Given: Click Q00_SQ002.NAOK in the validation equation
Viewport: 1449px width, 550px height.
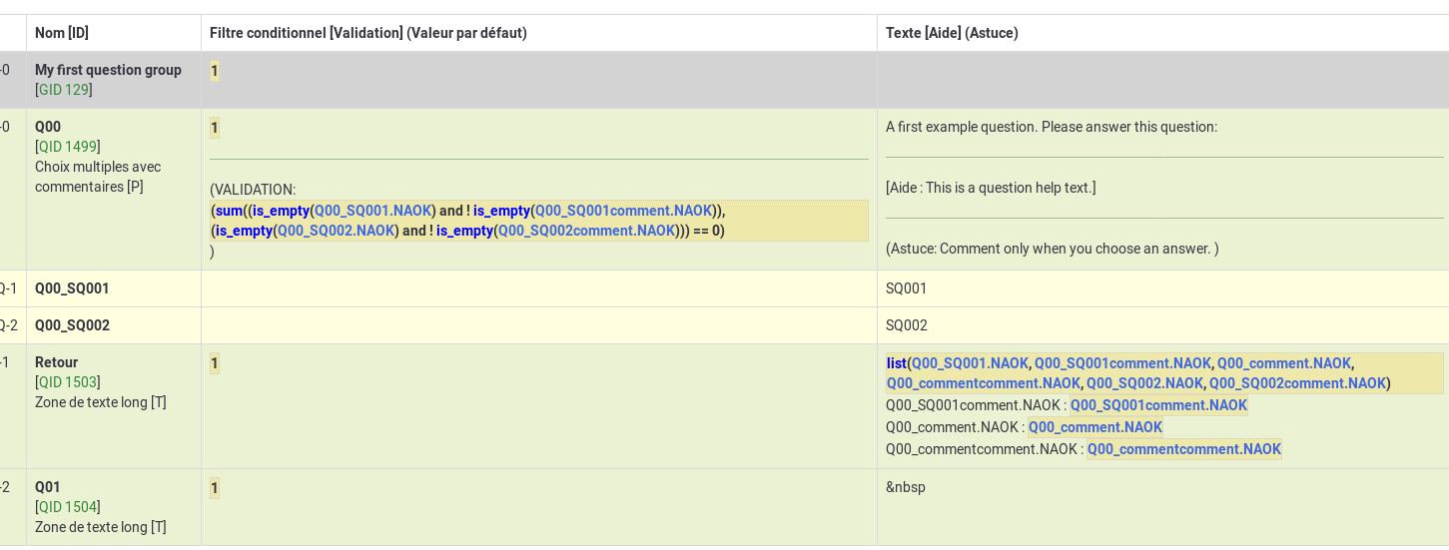Looking at the screenshot, I should click(337, 231).
